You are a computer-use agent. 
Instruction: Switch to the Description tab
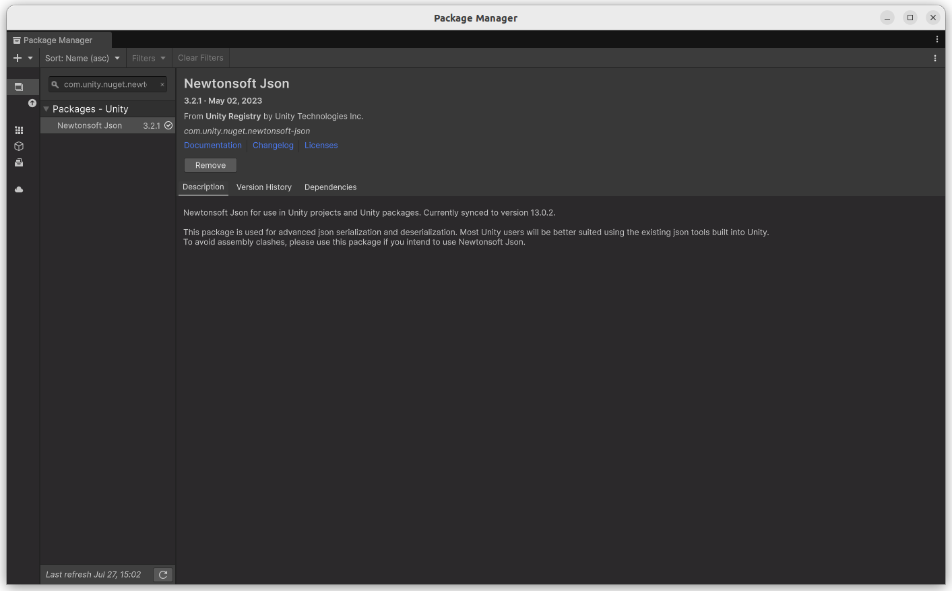tap(203, 187)
